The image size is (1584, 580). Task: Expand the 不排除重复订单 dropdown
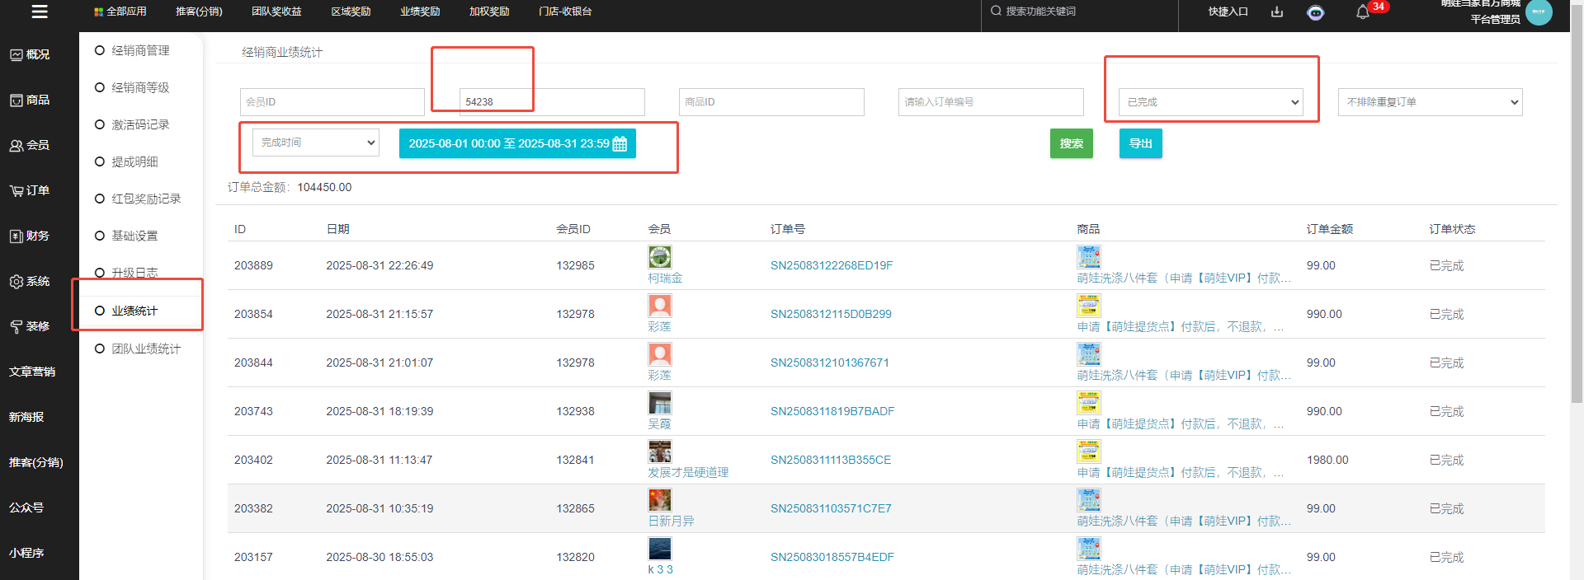pyautogui.click(x=1430, y=102)
